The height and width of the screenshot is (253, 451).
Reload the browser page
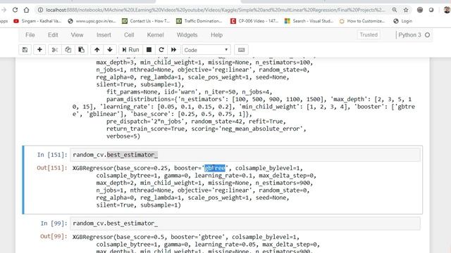[15, 10]
